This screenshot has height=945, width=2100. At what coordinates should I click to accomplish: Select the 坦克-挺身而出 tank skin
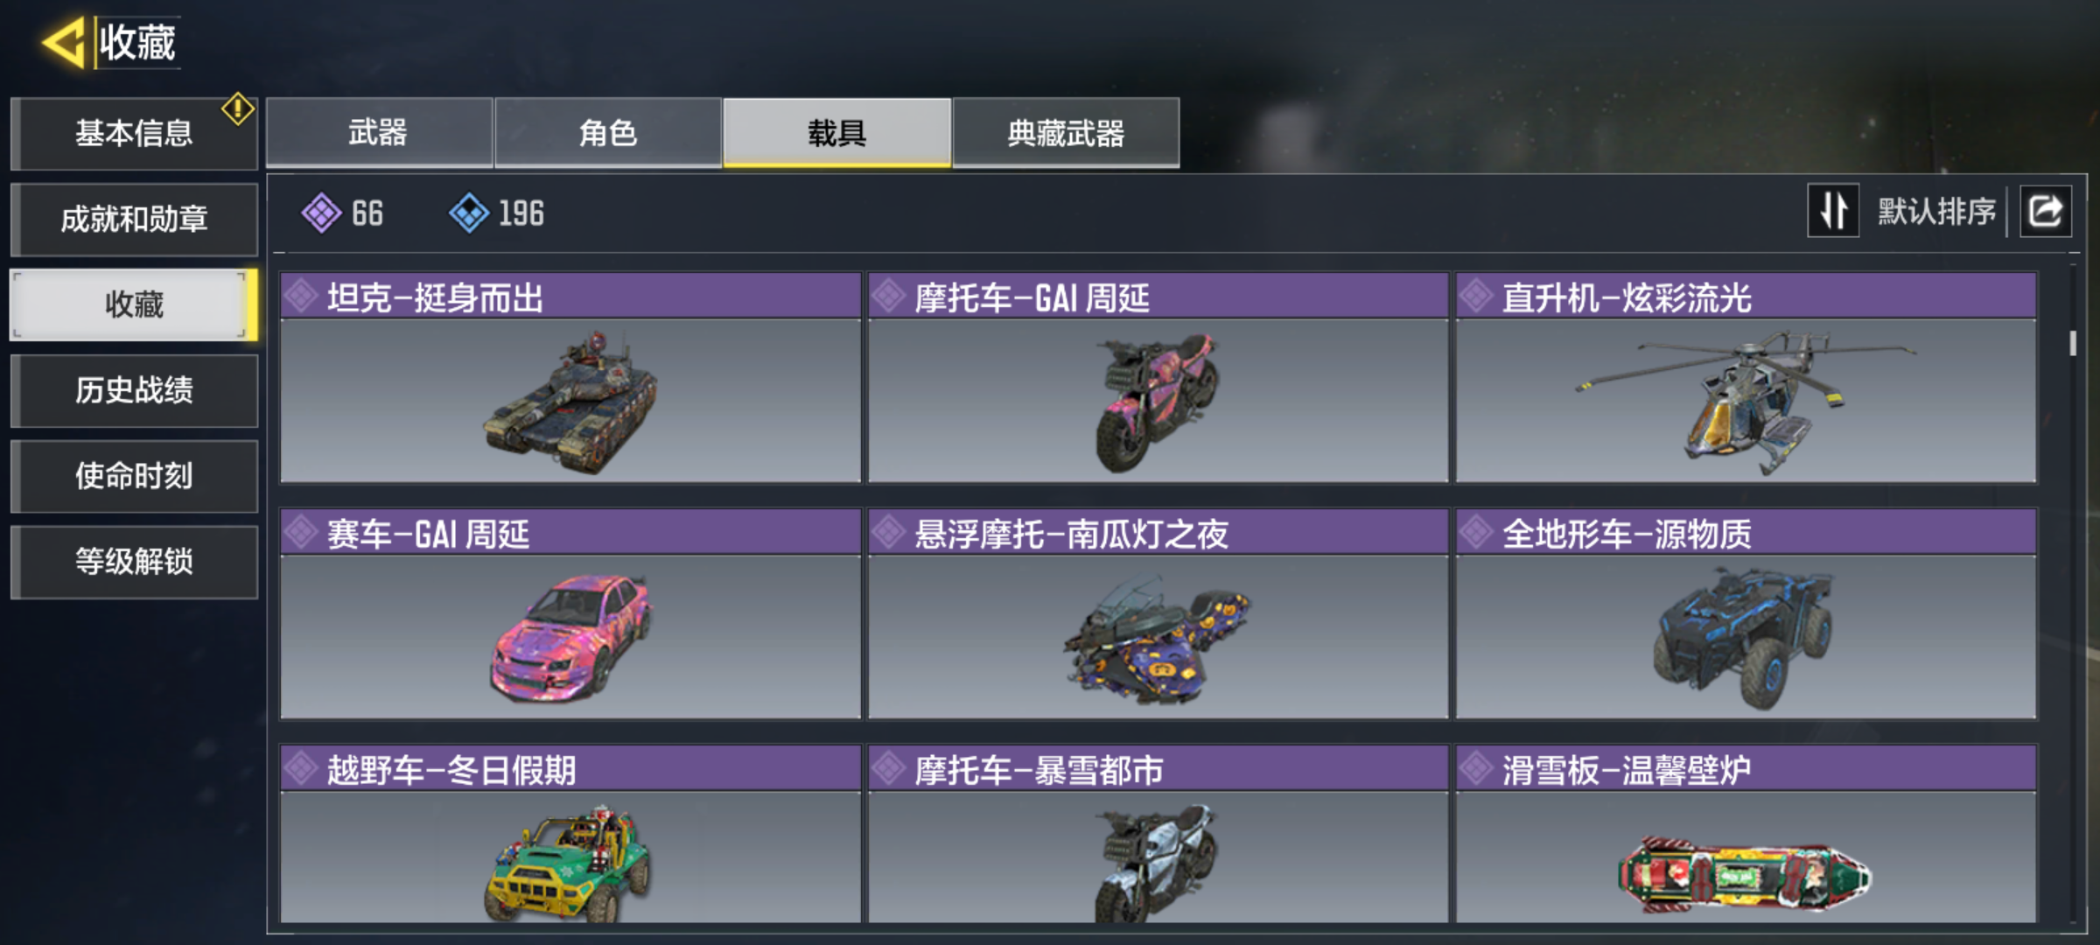pos(570,378)
